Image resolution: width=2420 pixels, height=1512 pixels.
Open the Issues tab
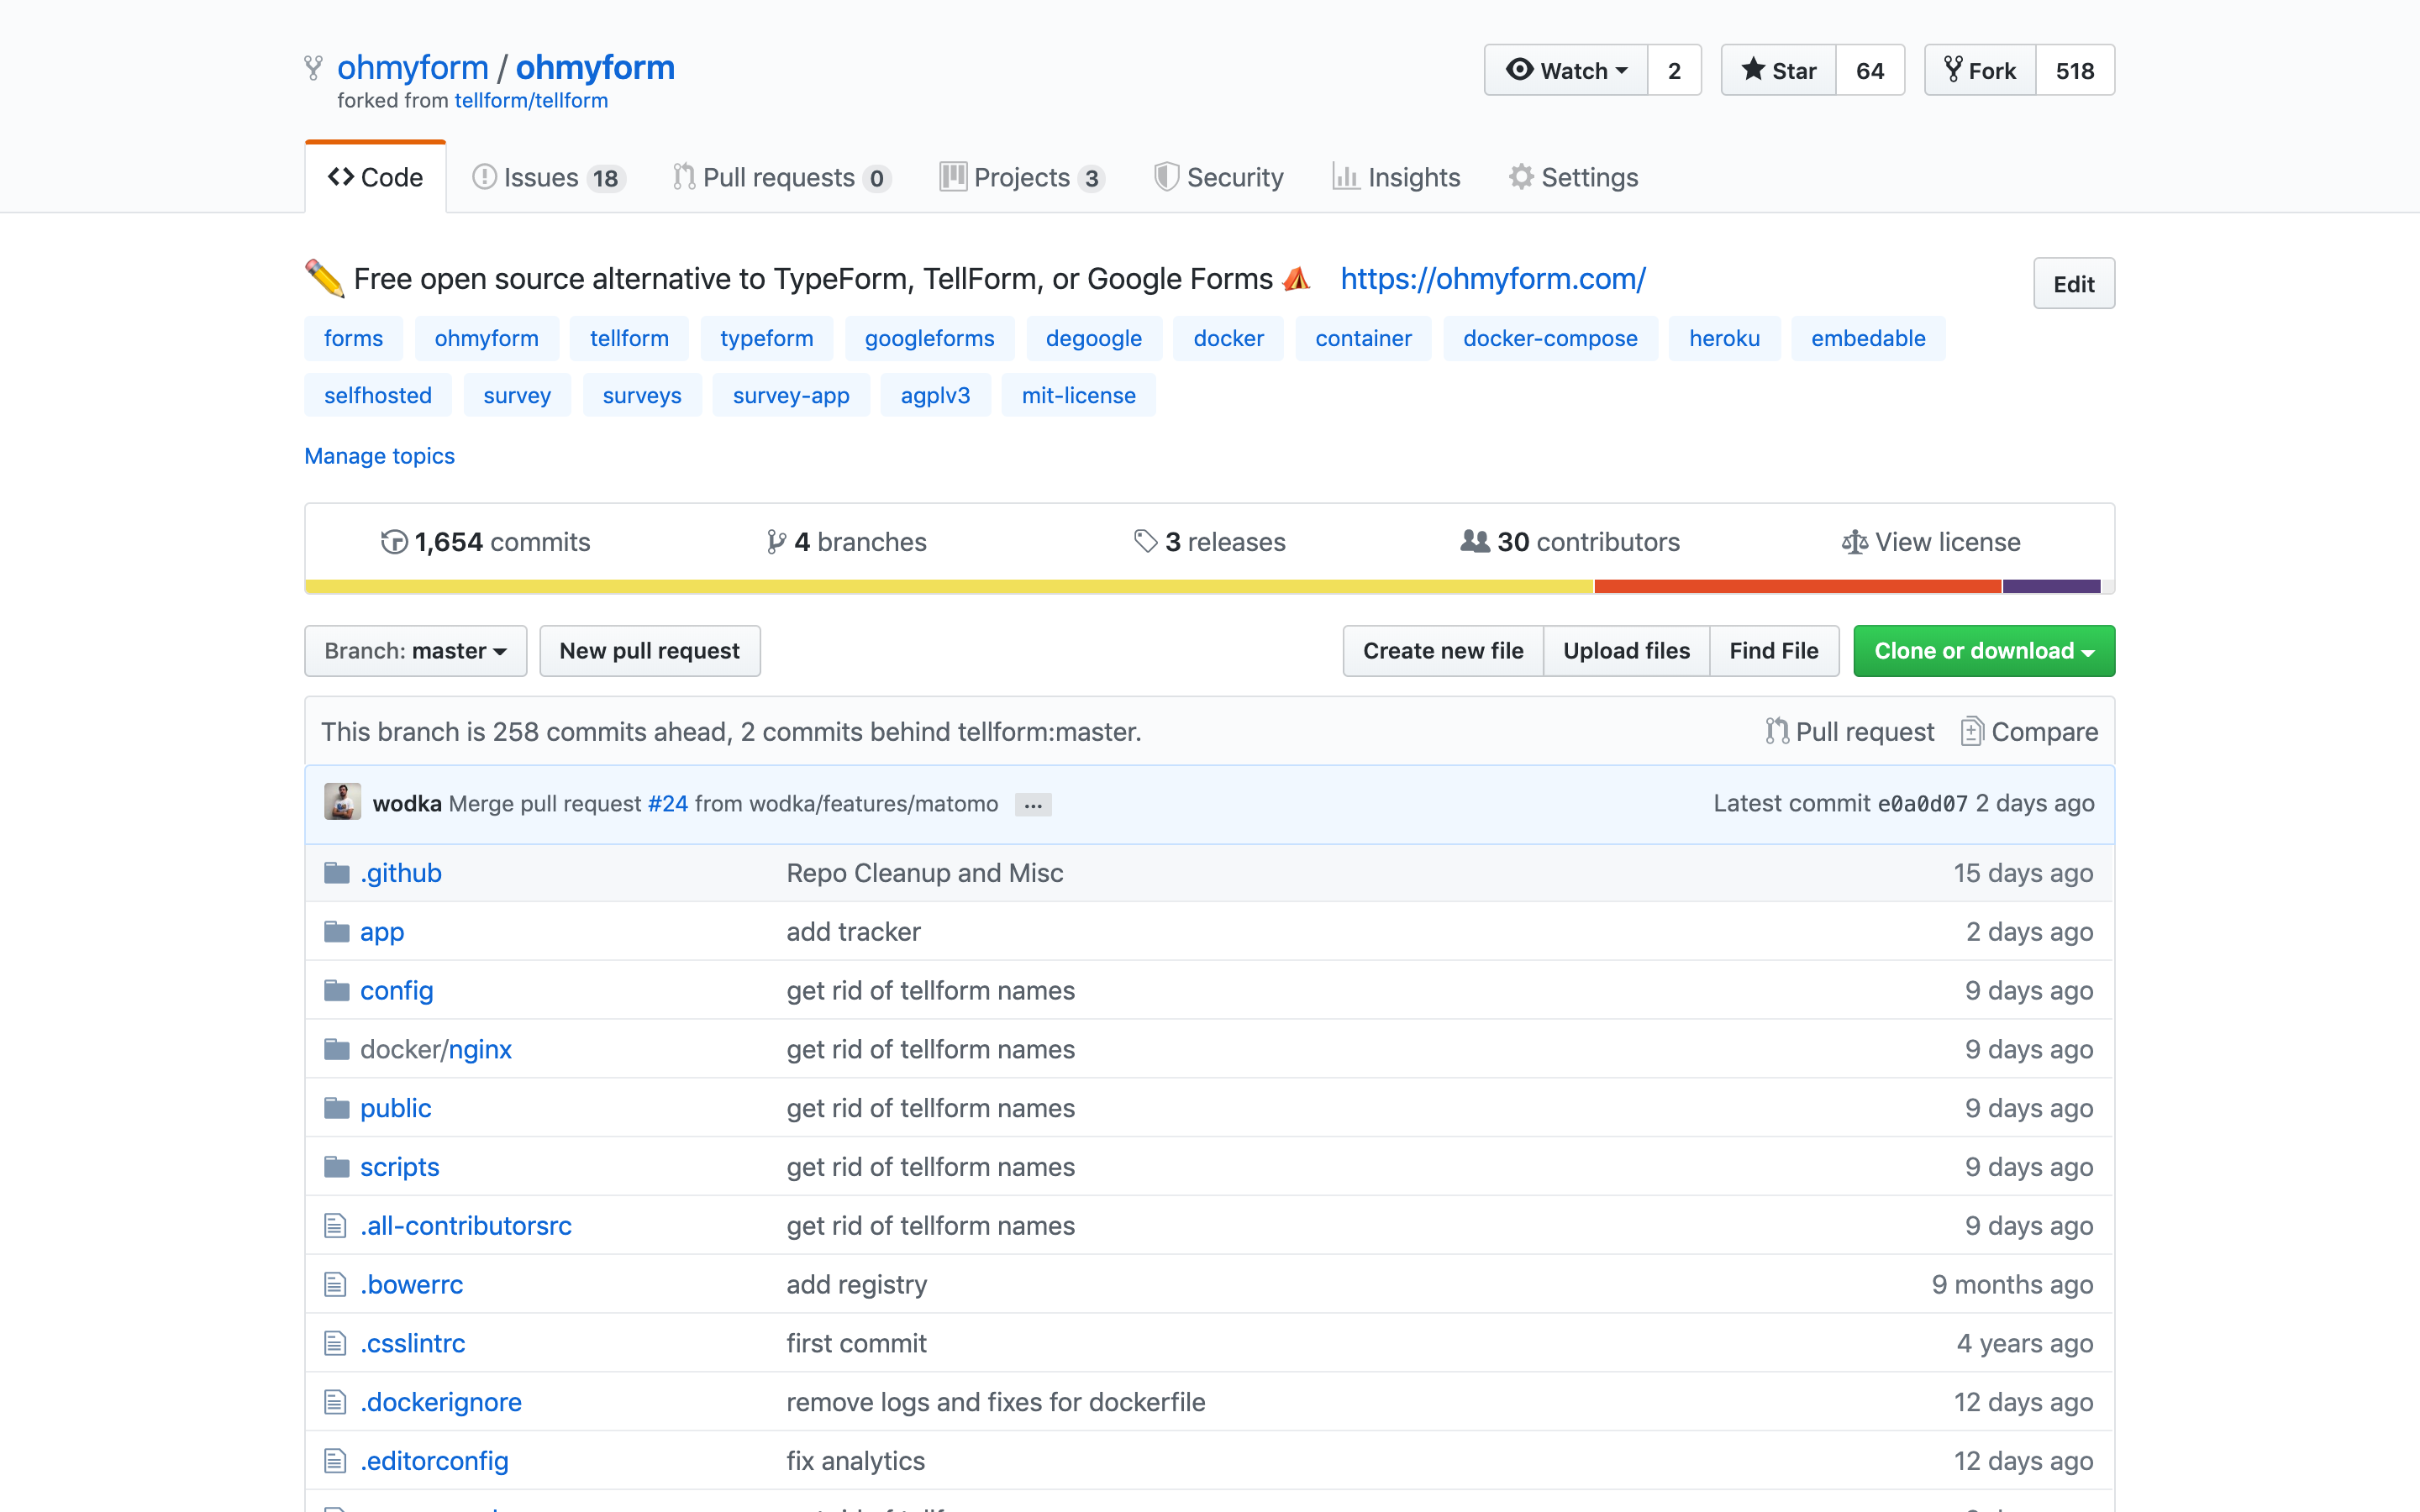(x=549, y=177)
